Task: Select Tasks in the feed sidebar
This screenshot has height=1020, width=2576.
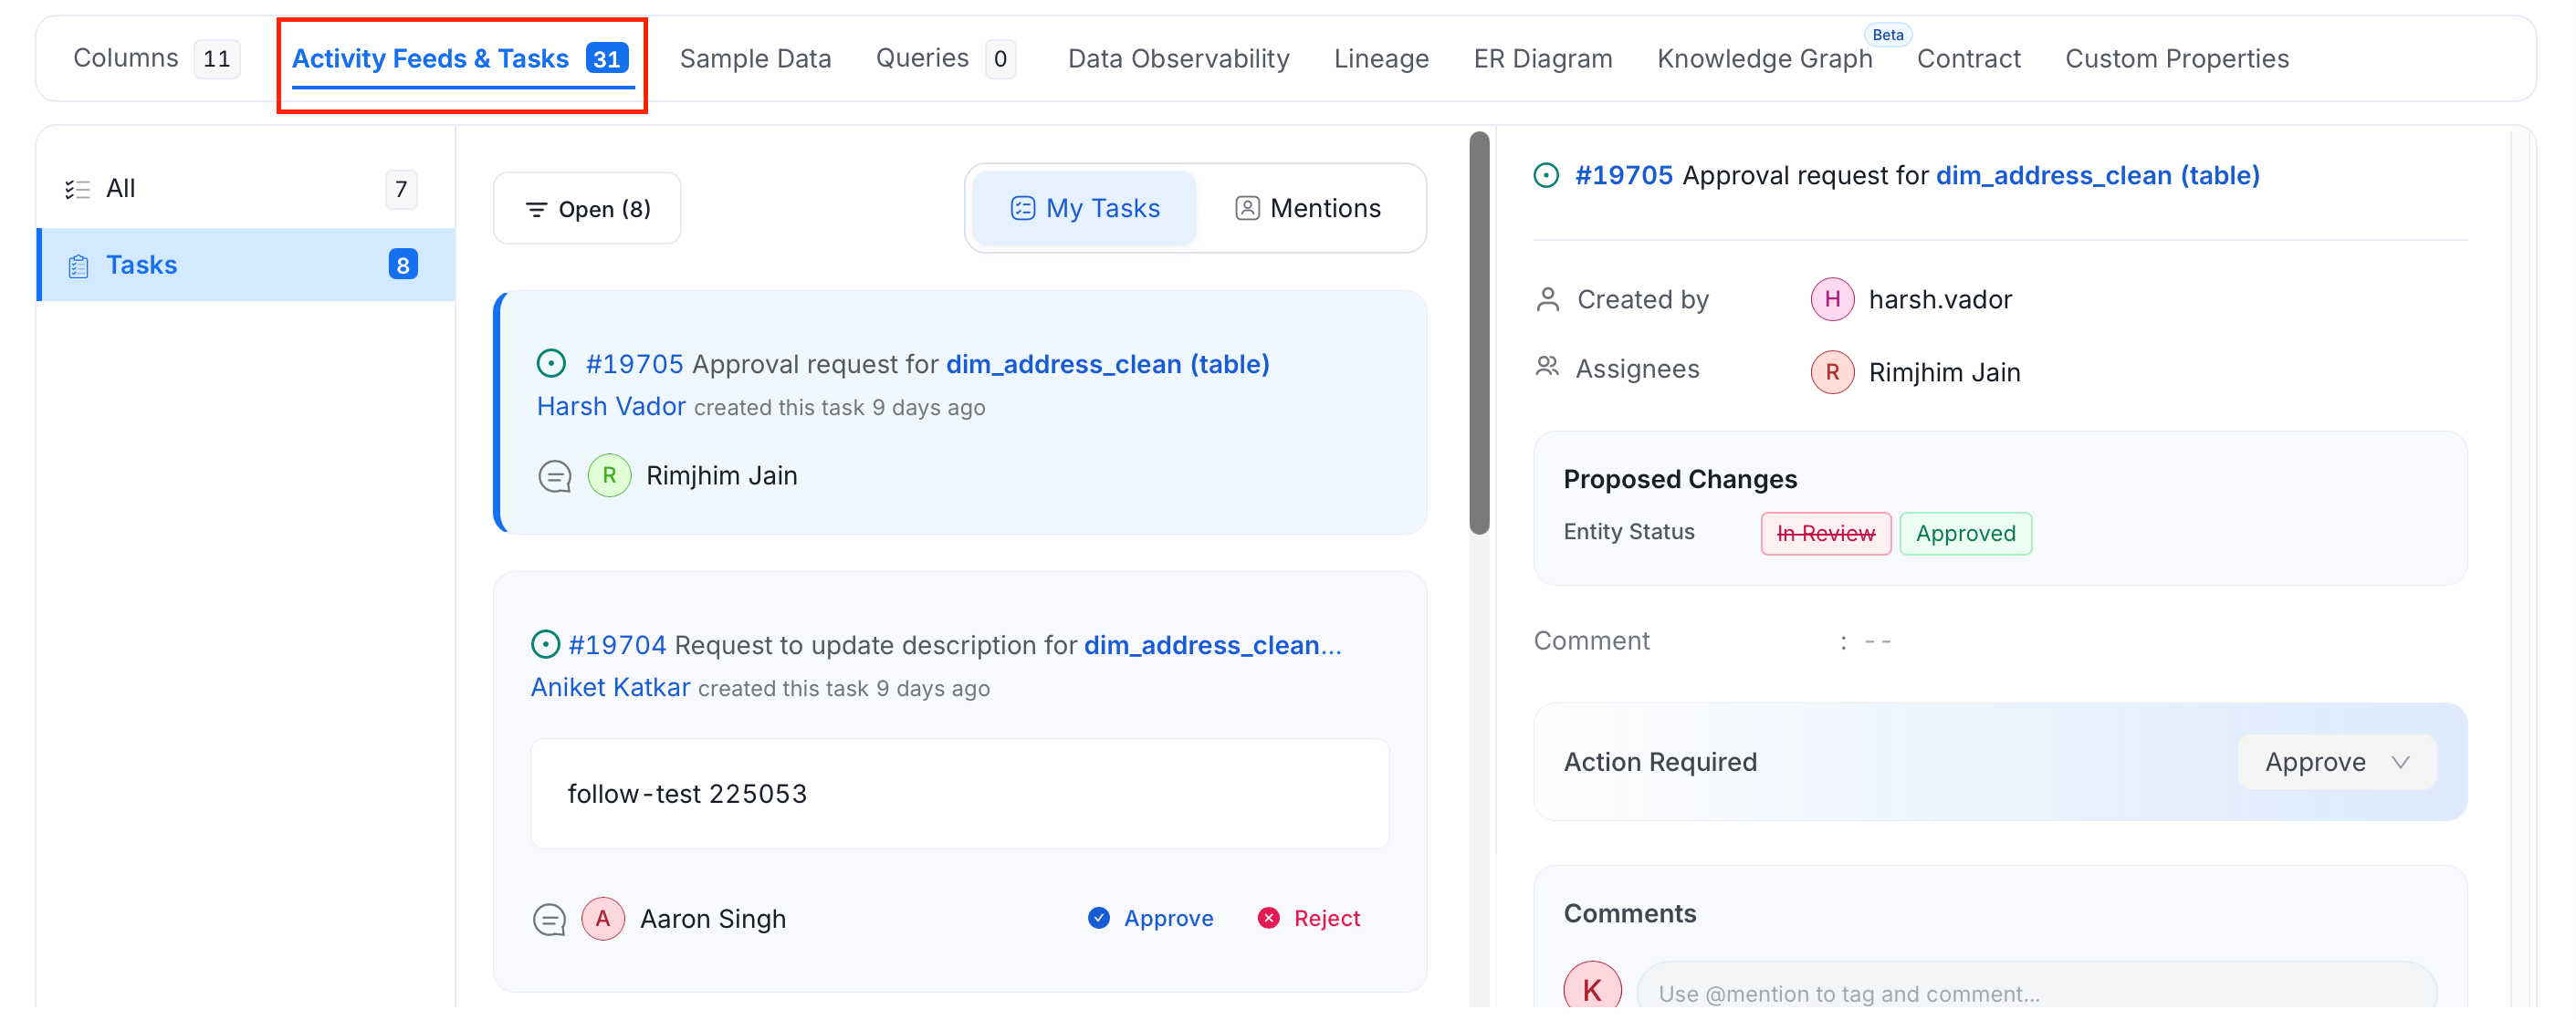Action: click(245, 265)
